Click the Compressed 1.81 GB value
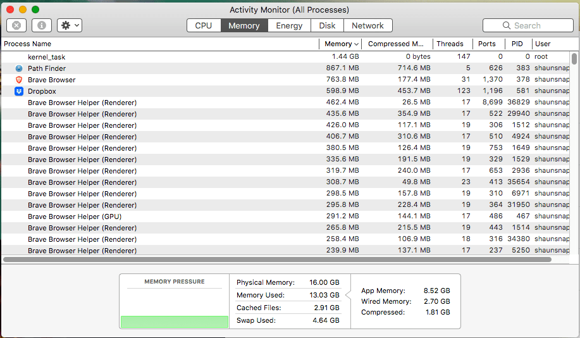Image resolution: width=580 pixels, height=338 pixels. pos(438,312)
